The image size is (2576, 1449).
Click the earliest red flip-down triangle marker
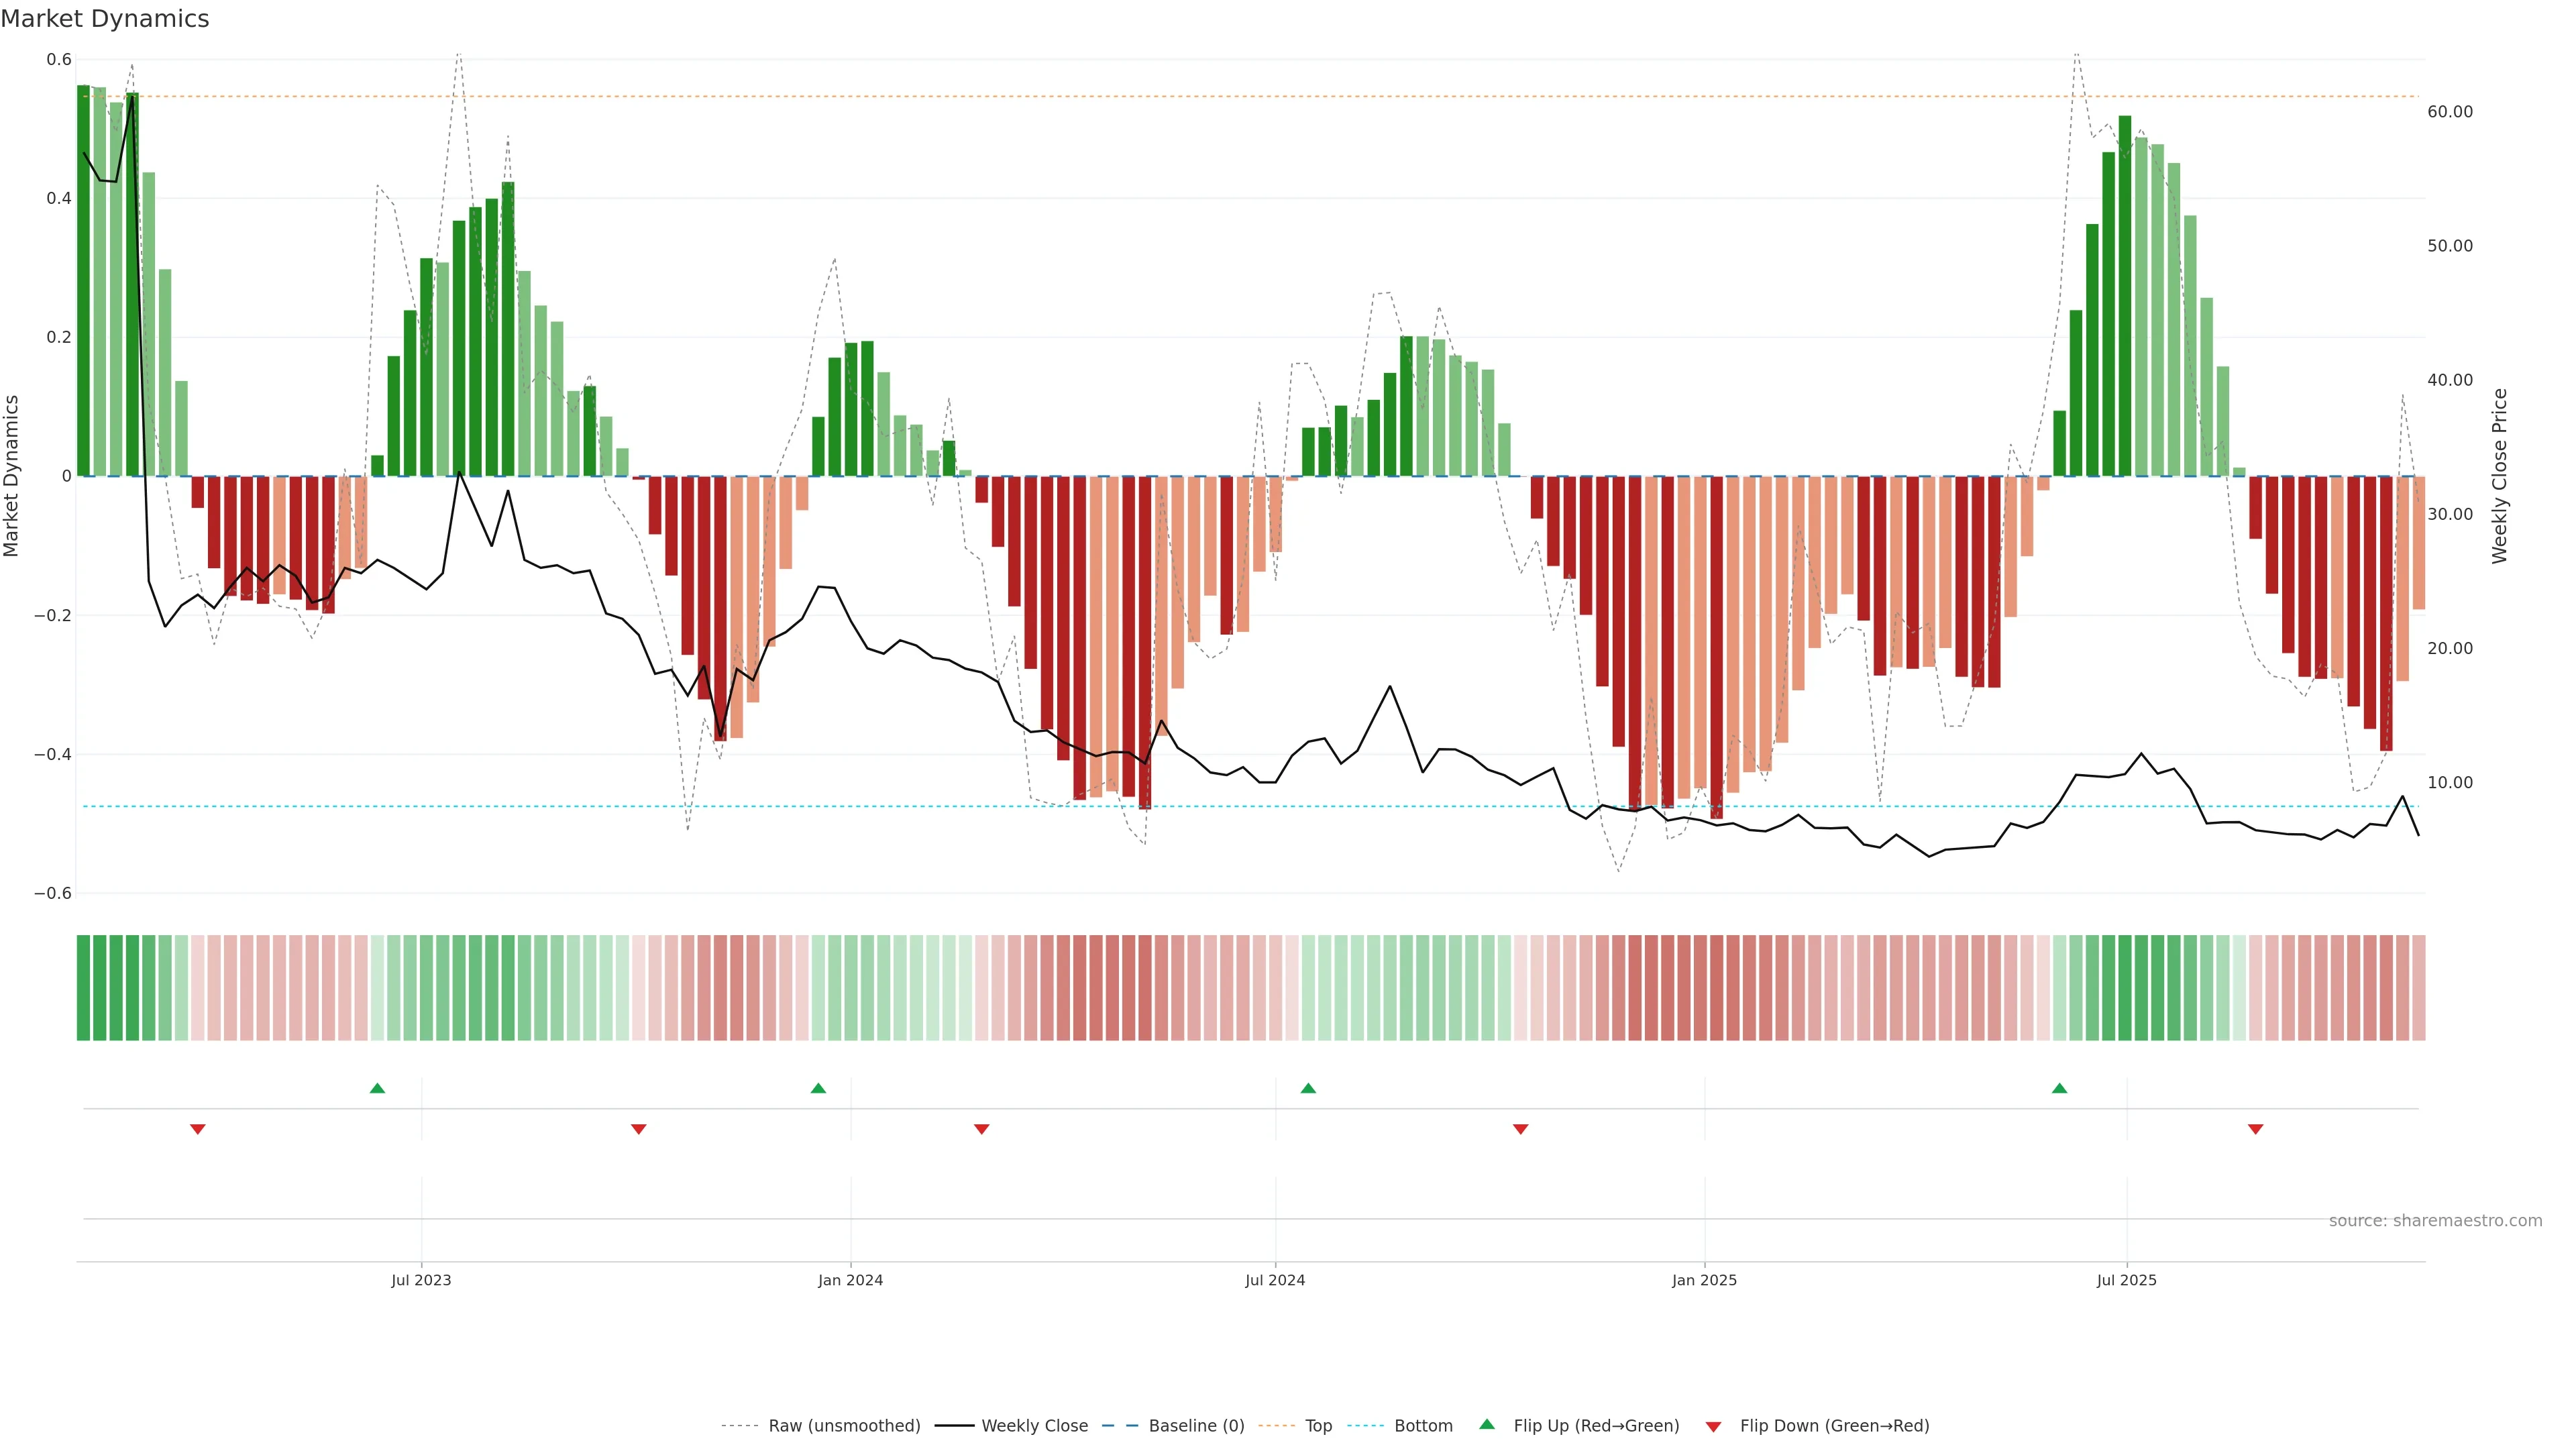(198, 1129)
